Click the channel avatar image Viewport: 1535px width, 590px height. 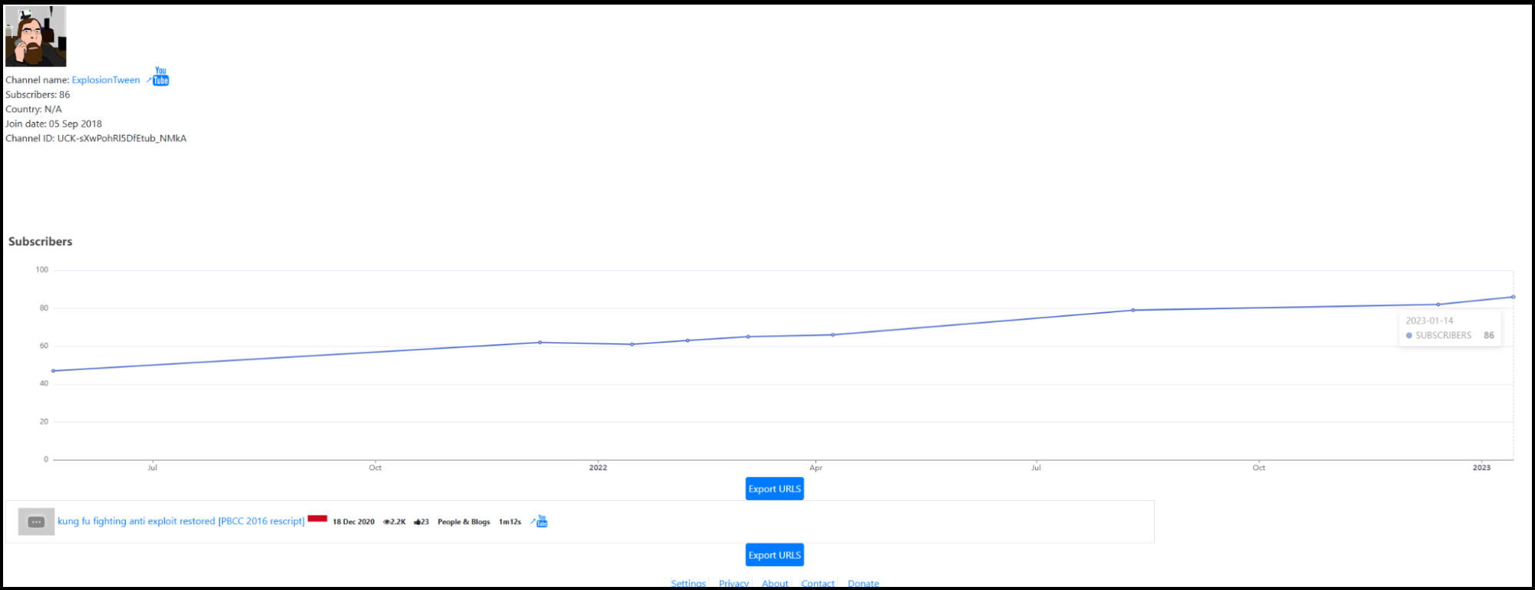[x=36, y=36]
